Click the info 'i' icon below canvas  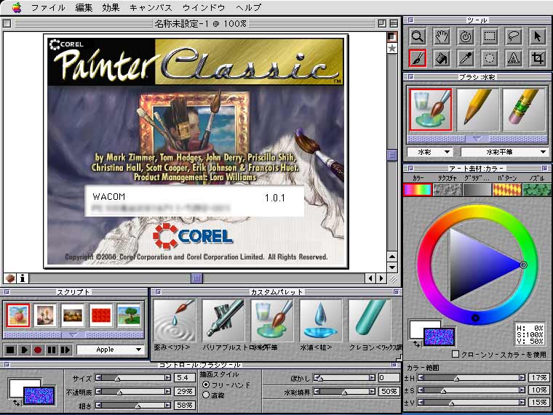point(23,278)
